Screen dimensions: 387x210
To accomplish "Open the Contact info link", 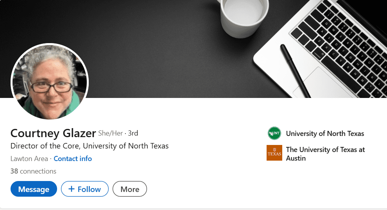I will [73, 159].
